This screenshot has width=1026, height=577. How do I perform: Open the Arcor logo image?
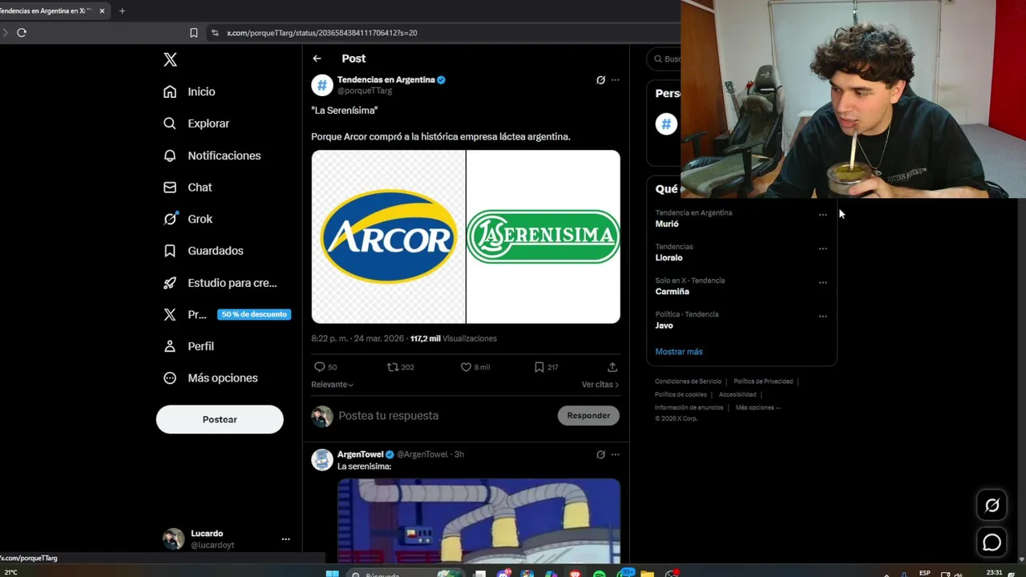(x=389, y=236)
